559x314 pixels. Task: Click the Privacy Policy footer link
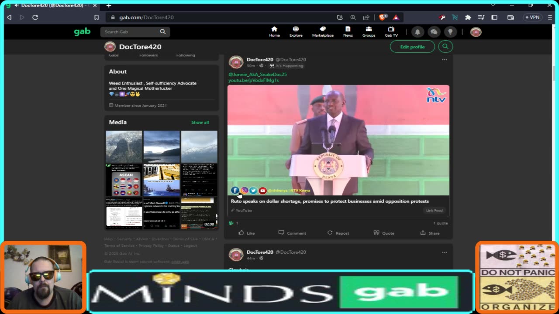151,246
